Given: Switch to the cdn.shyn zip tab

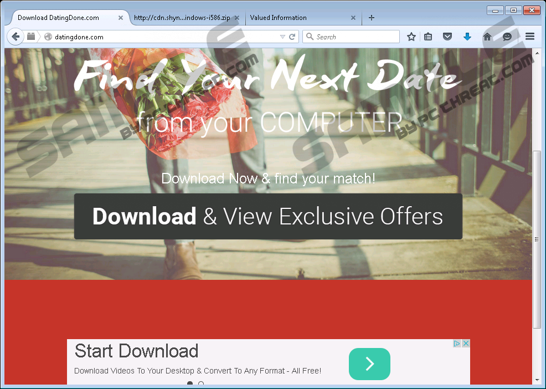Looking at the screenshot, I should (182, 18).
